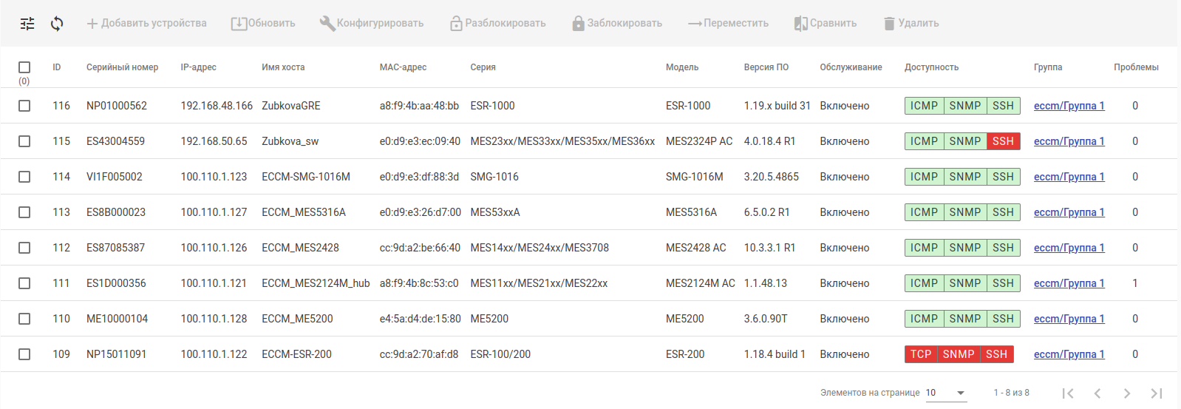Click the refresh sync arrows icon
The height and width of the screenshot is (409, 1181).
[x=57, y=24]
